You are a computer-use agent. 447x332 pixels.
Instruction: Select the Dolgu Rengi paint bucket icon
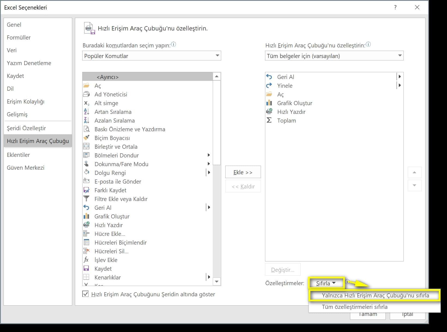pos(86,173)
